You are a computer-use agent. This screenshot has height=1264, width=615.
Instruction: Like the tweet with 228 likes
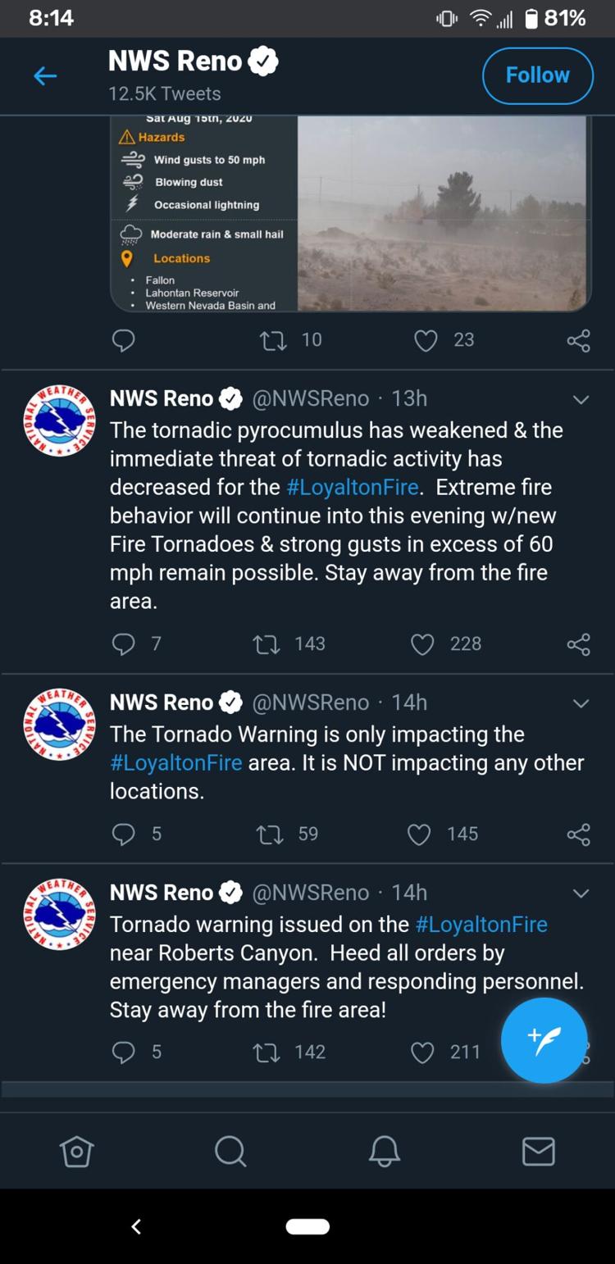point(422,644)
